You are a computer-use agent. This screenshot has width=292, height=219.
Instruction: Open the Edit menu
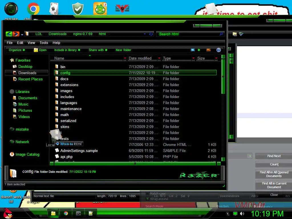tap(20, 43)
